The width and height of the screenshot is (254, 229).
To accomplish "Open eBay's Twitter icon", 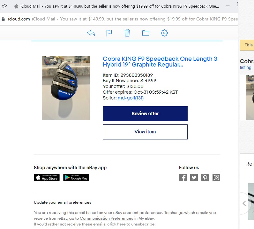I will (194, 178).
